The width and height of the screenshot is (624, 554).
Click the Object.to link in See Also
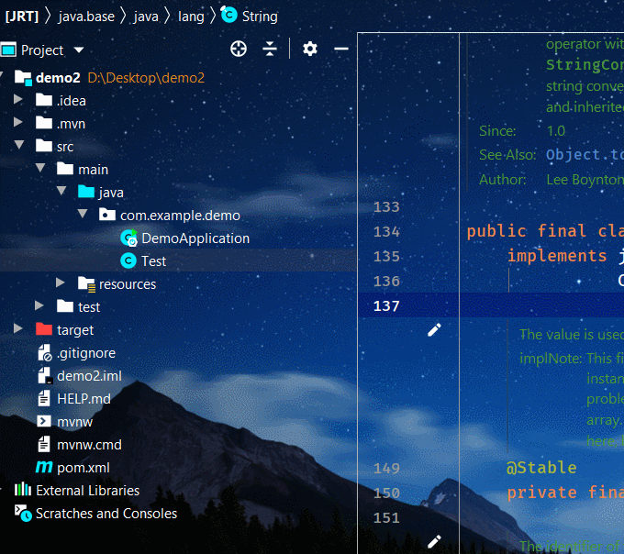pyautogui.click(x=584, y=155)
